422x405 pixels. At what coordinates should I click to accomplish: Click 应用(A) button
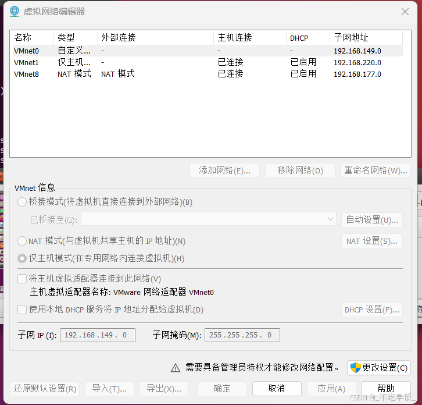pos(331,389)
